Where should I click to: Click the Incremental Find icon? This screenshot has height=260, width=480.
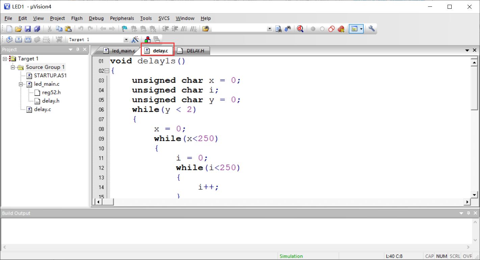(x=288, y=29)
